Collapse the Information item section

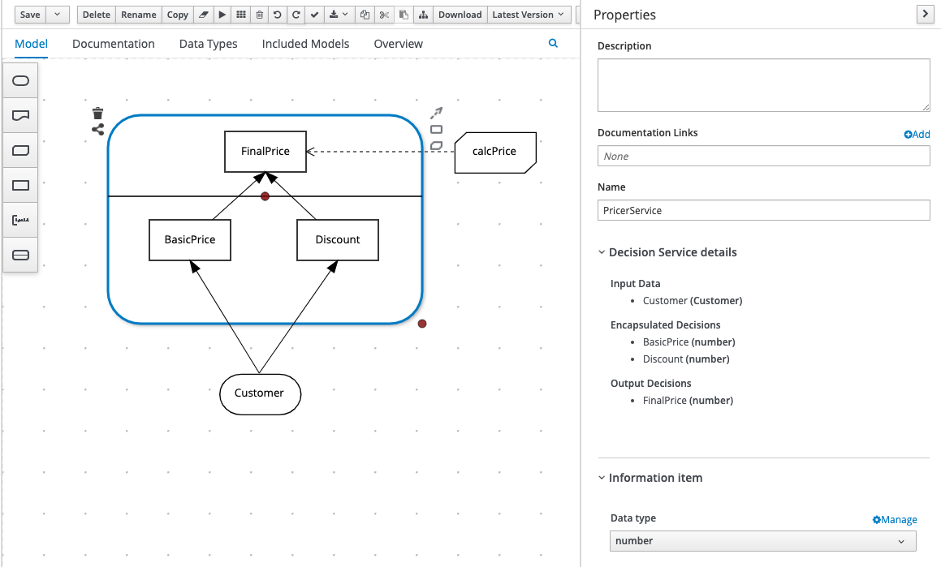[x=602, y=478]
